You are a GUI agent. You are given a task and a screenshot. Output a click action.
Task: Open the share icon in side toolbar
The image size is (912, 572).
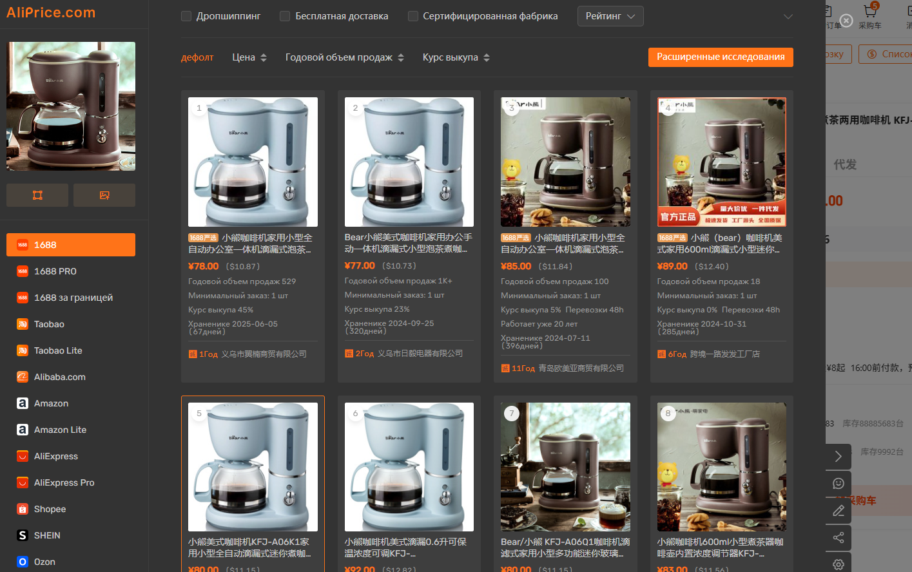(x=838, y=537)
